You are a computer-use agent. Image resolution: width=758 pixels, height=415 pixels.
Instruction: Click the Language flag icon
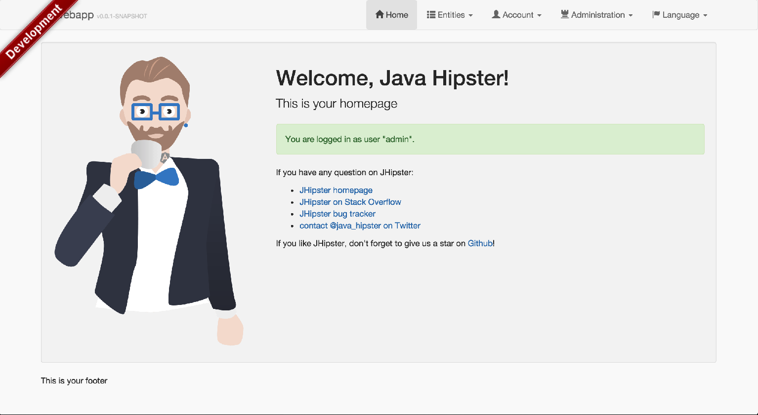pos(656,14)
